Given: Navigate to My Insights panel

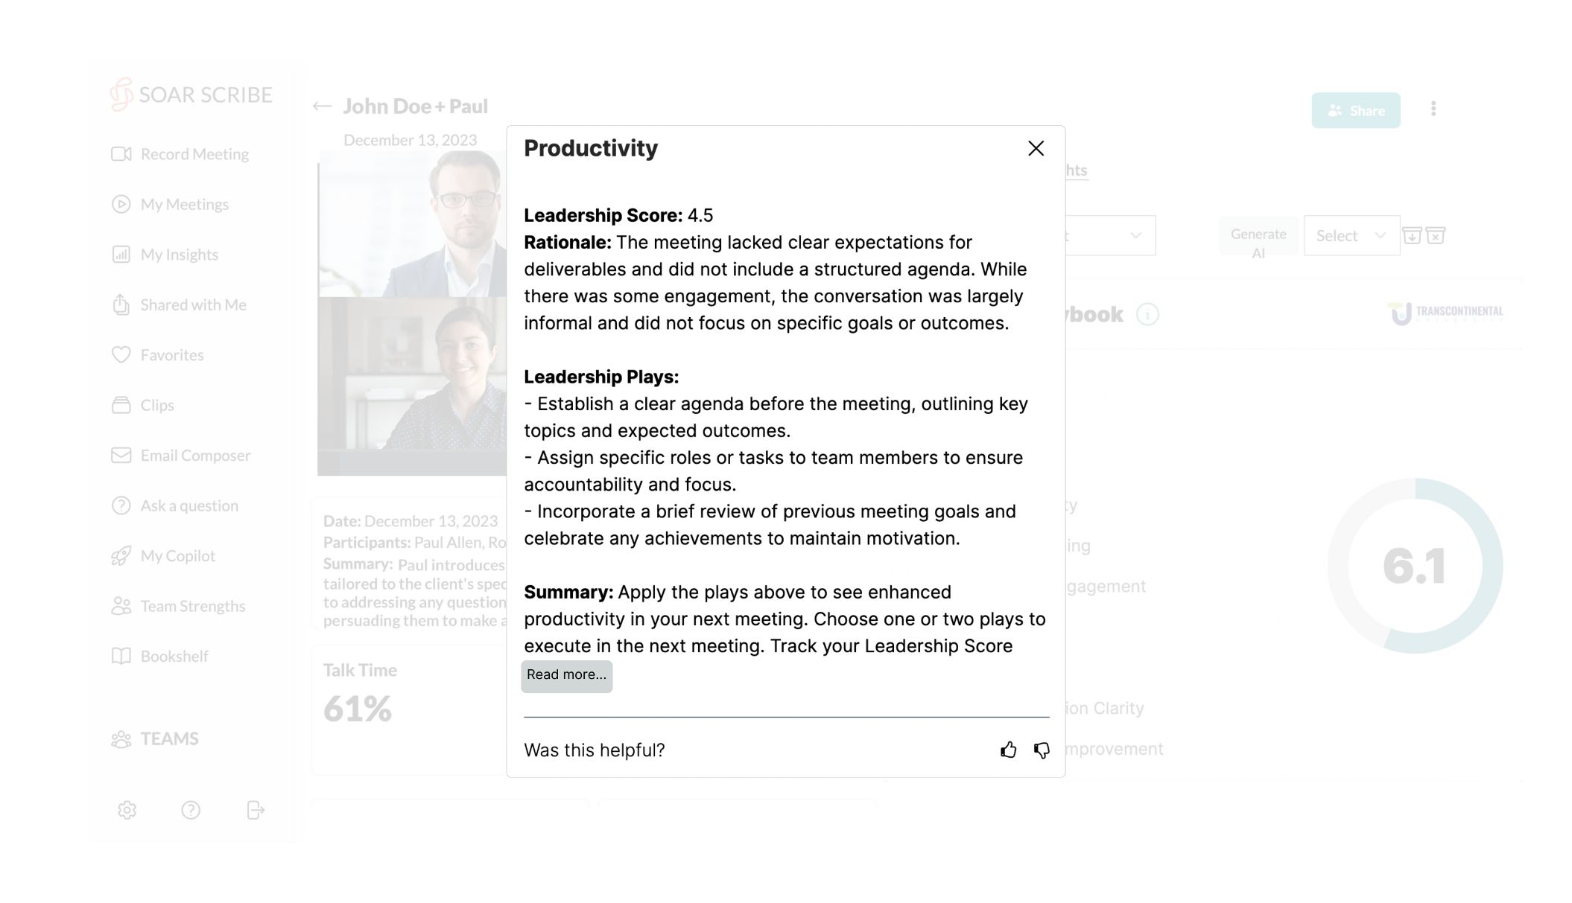Looking at the screenshot, I should coord(178,254).
